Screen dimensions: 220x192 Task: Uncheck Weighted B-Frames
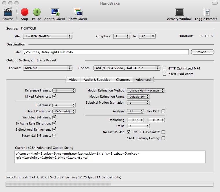point(54,117)
